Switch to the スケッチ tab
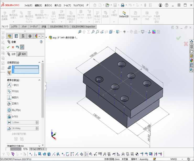Viewport: 194px width, 161px height. [x=24, y=27]
